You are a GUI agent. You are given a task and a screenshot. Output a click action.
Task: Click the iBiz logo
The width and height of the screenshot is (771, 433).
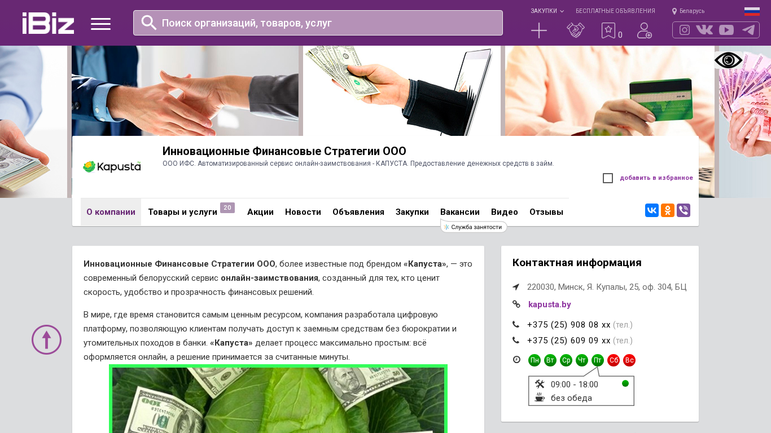(x=48, y=23)
